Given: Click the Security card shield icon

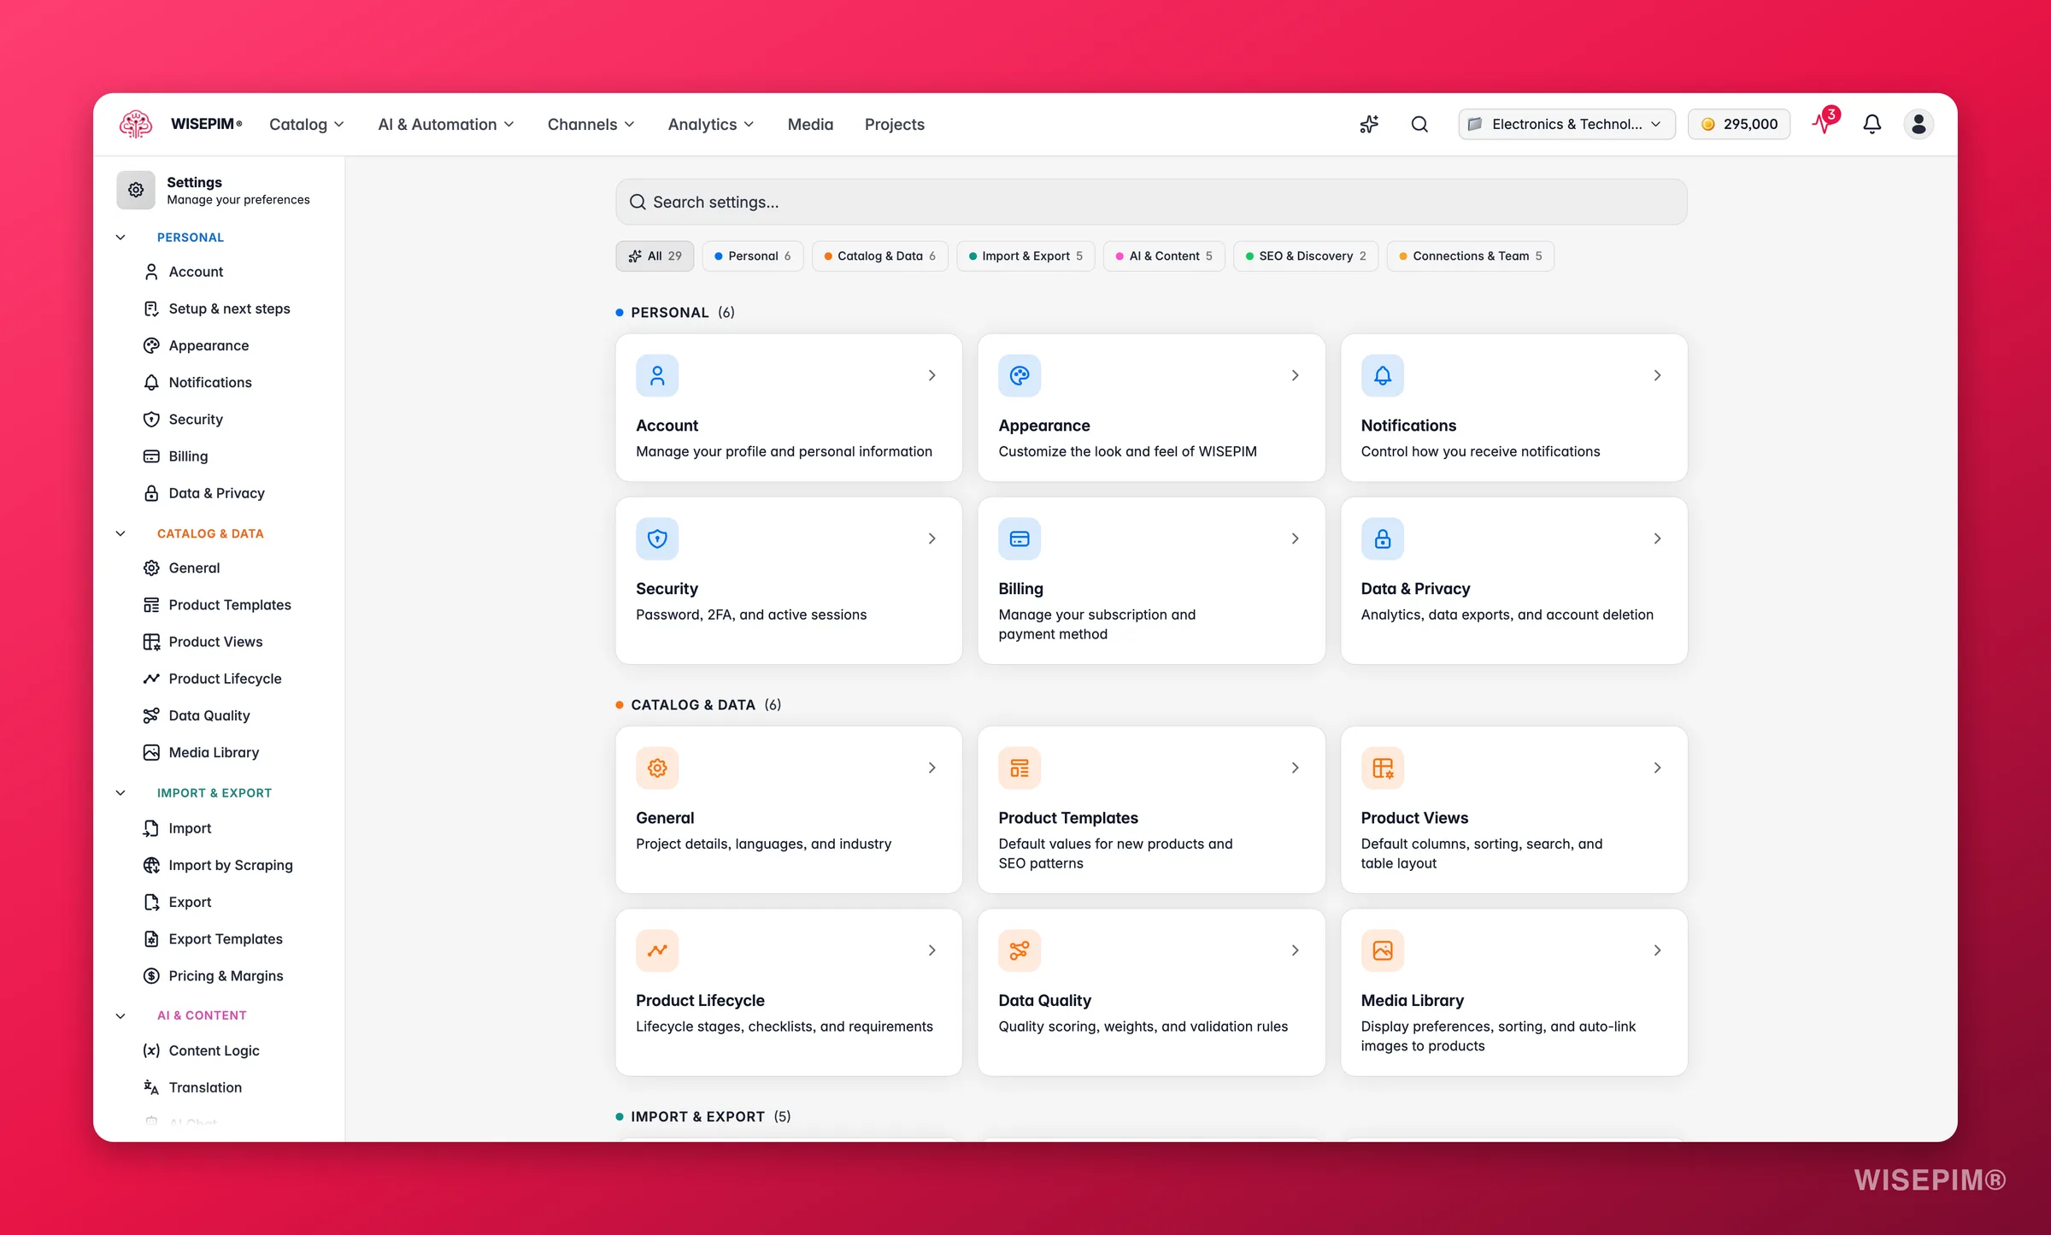Looking at the screenshot, I should tap(657, 538).
